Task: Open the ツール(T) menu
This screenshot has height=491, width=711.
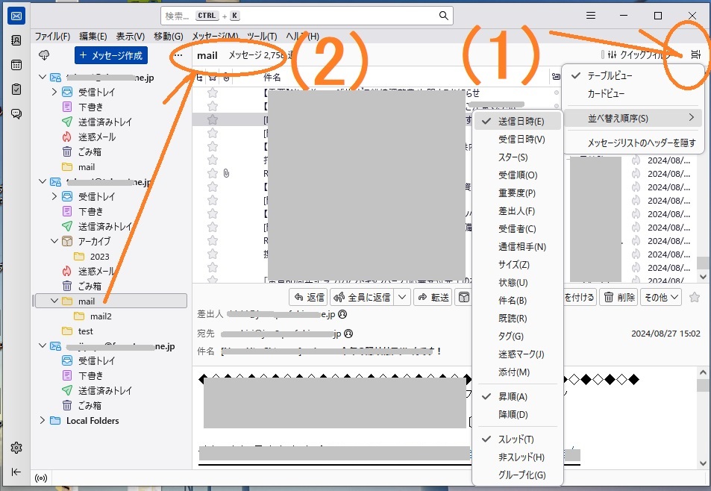Action: point(261,37)
